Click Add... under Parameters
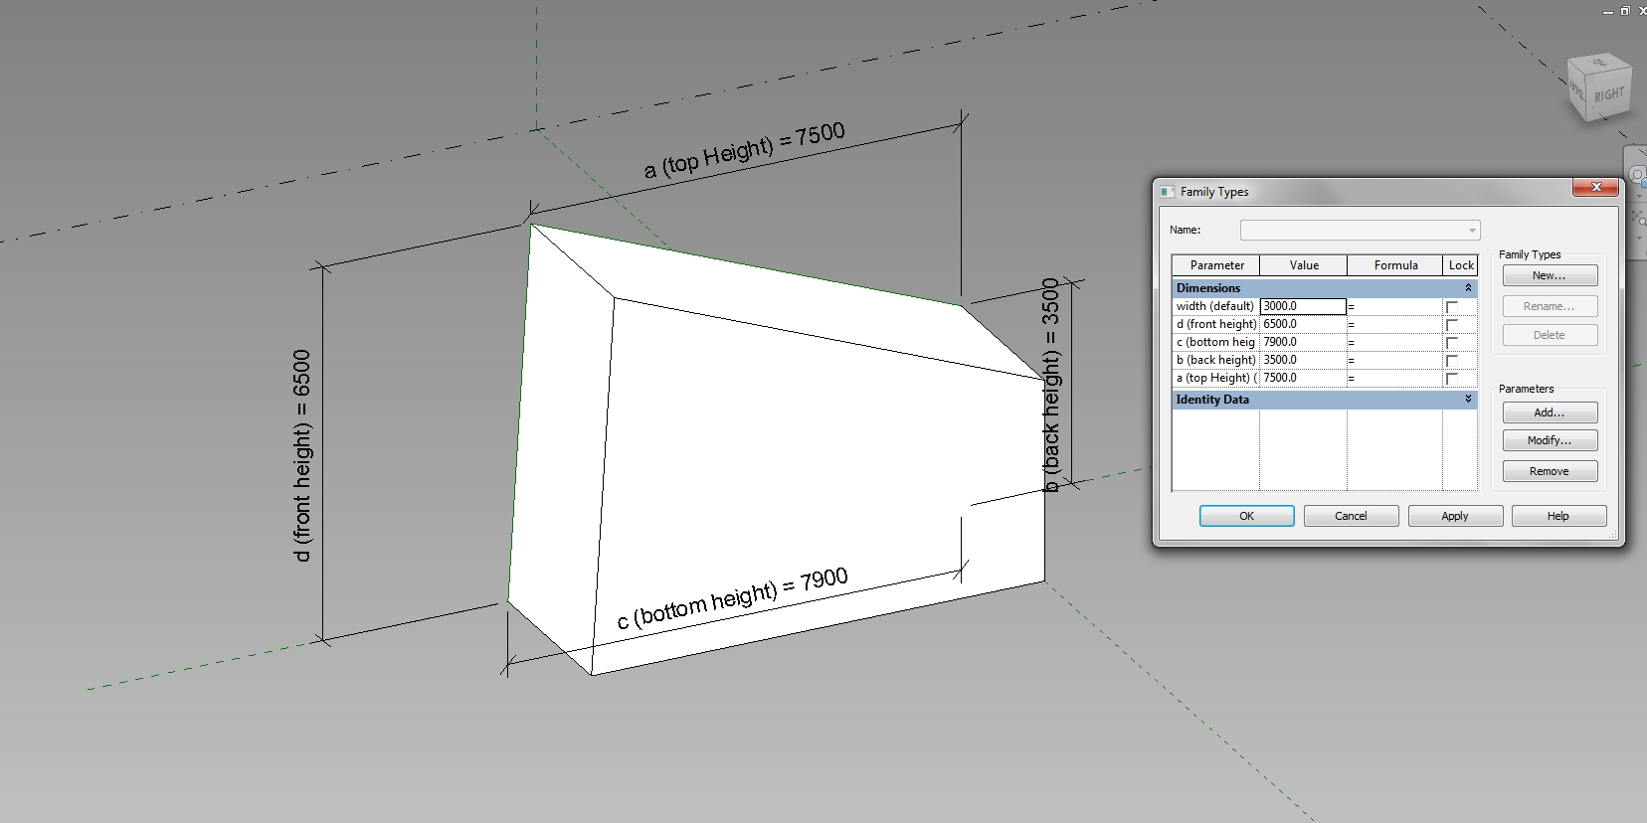Viewport: 1647px width, 823px height. [x=1549, y=412]
